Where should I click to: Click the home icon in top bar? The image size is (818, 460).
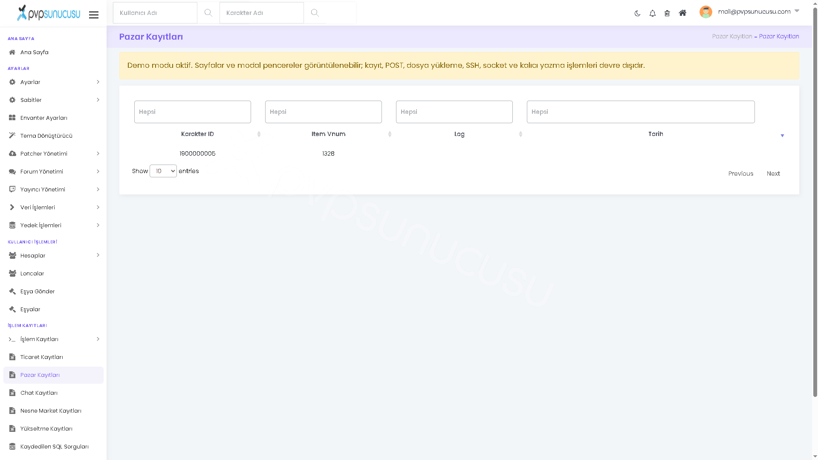click(682, 13)
